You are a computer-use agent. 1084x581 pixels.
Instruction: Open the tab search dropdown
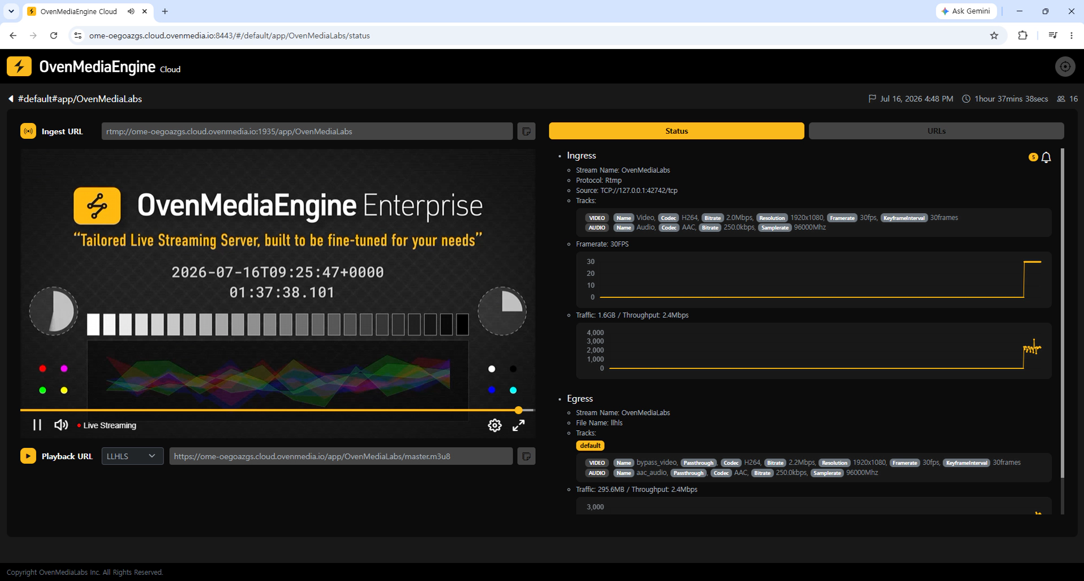pos(11,11)
